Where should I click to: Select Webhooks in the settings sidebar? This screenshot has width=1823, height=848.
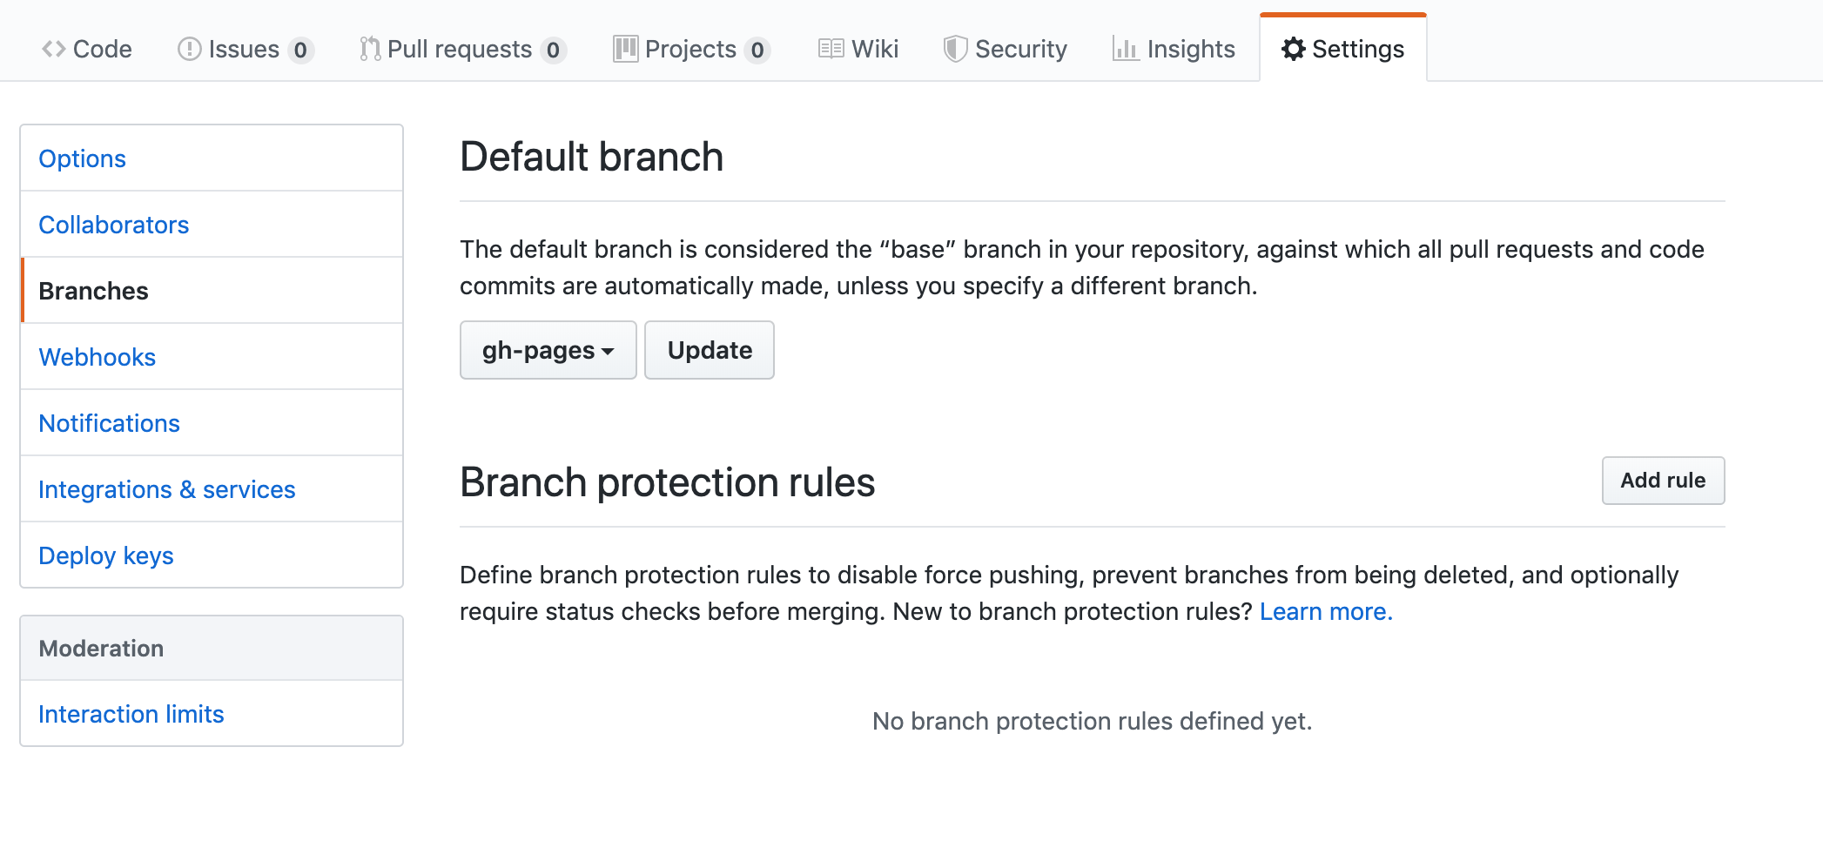click(97, 357)
